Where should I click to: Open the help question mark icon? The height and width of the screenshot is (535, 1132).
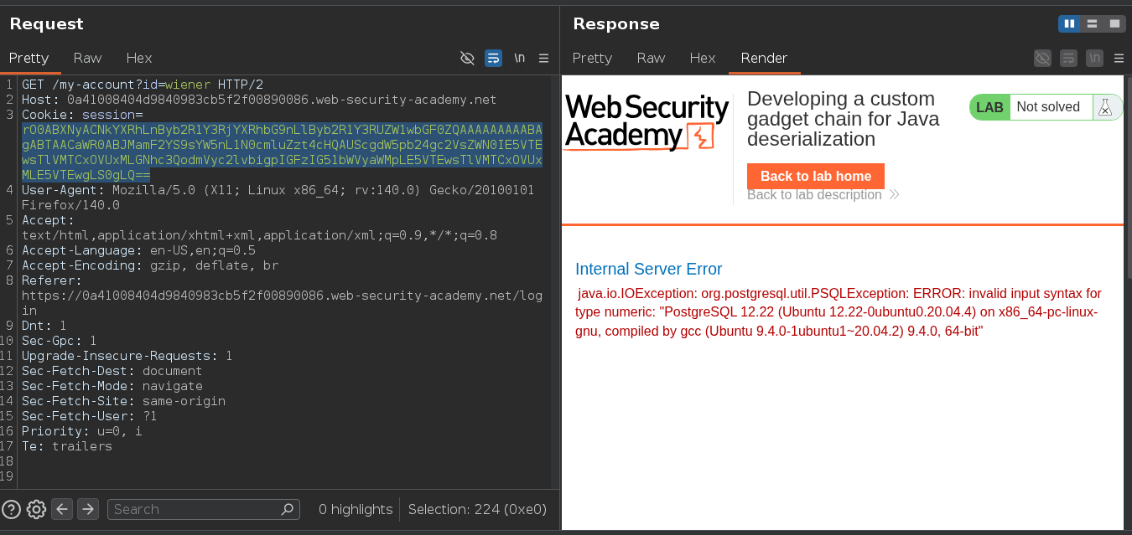11,509
